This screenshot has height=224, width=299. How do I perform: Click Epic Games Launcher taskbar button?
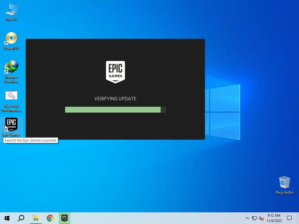click(x=65, y=218)
